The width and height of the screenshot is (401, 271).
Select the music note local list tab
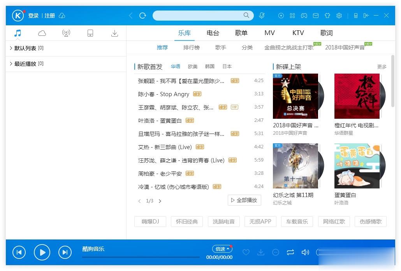point(18,33)
